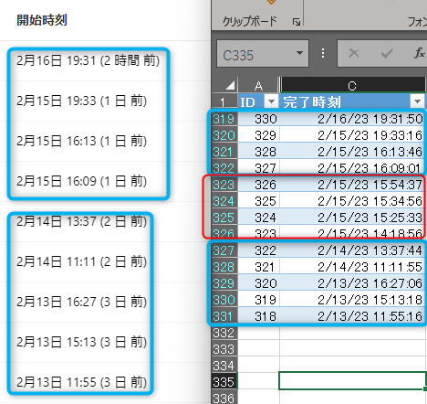Screen dimensions: 427x404
Task: Click cell with ID 324
Action: click(258, 218)
